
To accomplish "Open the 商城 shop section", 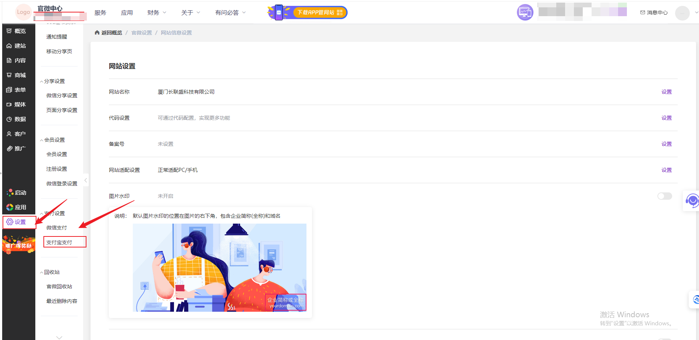I will pyautogui.click(x=17, y=75).
